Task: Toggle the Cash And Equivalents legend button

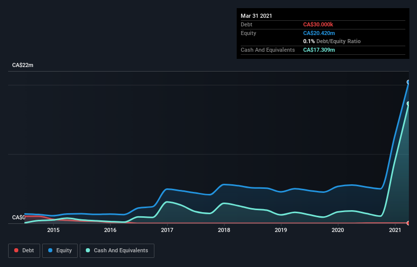Action: (117, 251)
